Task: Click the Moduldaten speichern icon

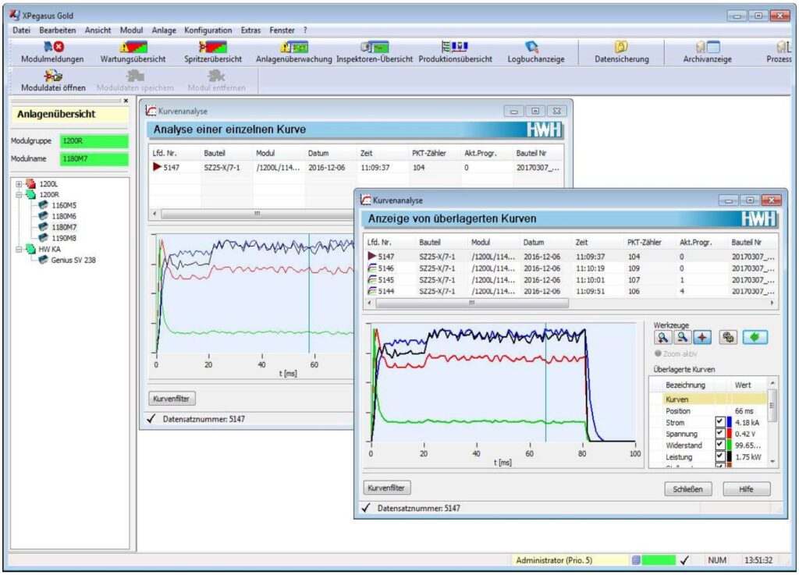Action: 135,76
